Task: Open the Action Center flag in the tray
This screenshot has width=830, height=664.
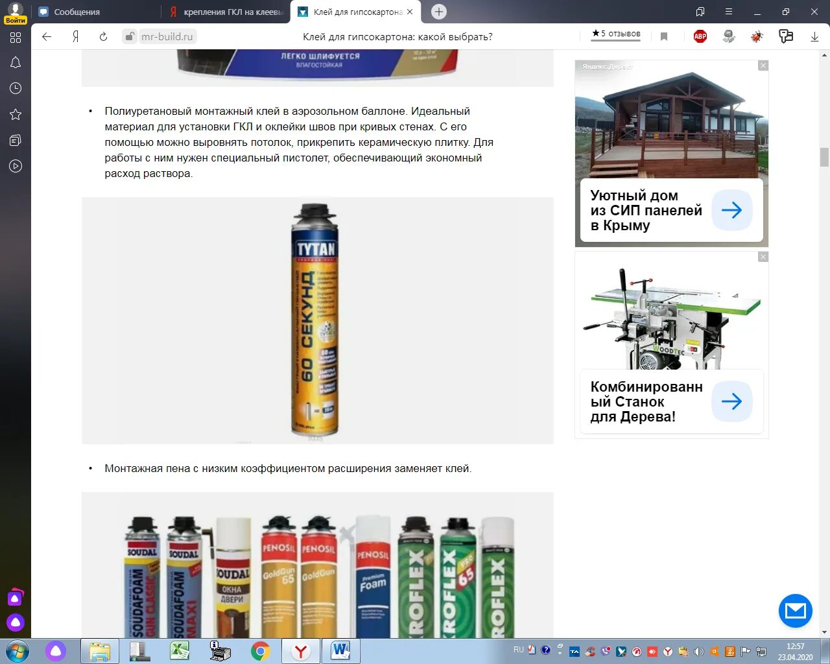Action: [745, 652]
